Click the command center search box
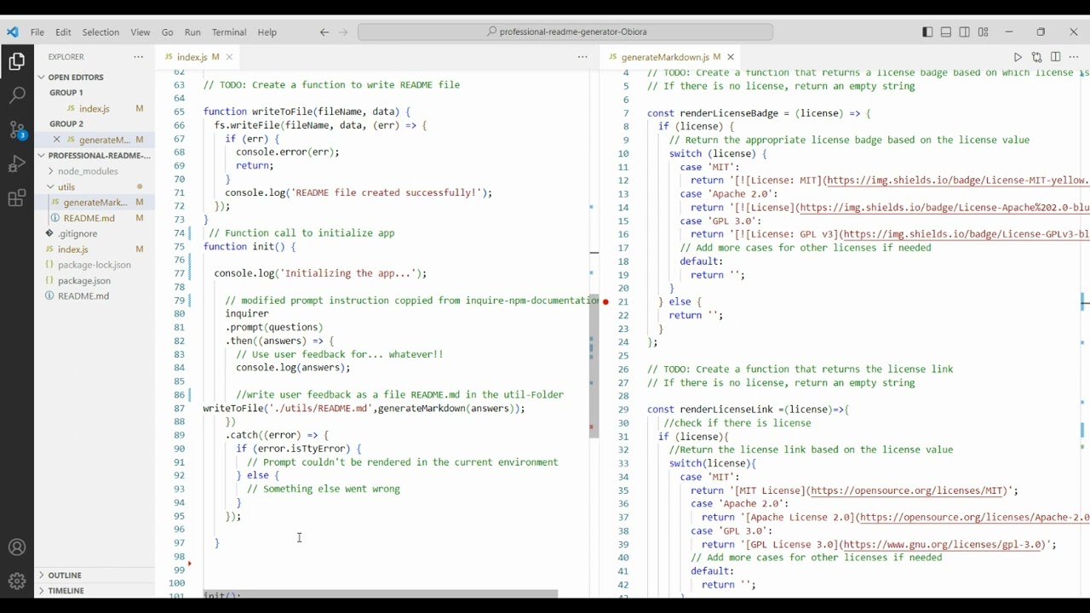The image size is (1090, 613). click(565, 32)
